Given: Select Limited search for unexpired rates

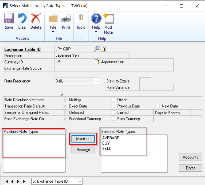Looking at the screenshot, I should (x=113, y=113).
